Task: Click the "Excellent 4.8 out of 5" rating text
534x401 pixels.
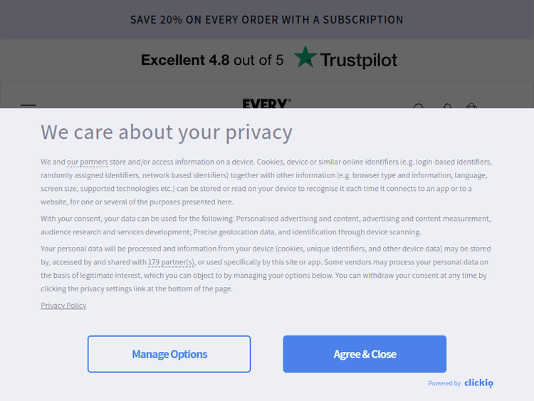Action: click(x=211, y=60)
